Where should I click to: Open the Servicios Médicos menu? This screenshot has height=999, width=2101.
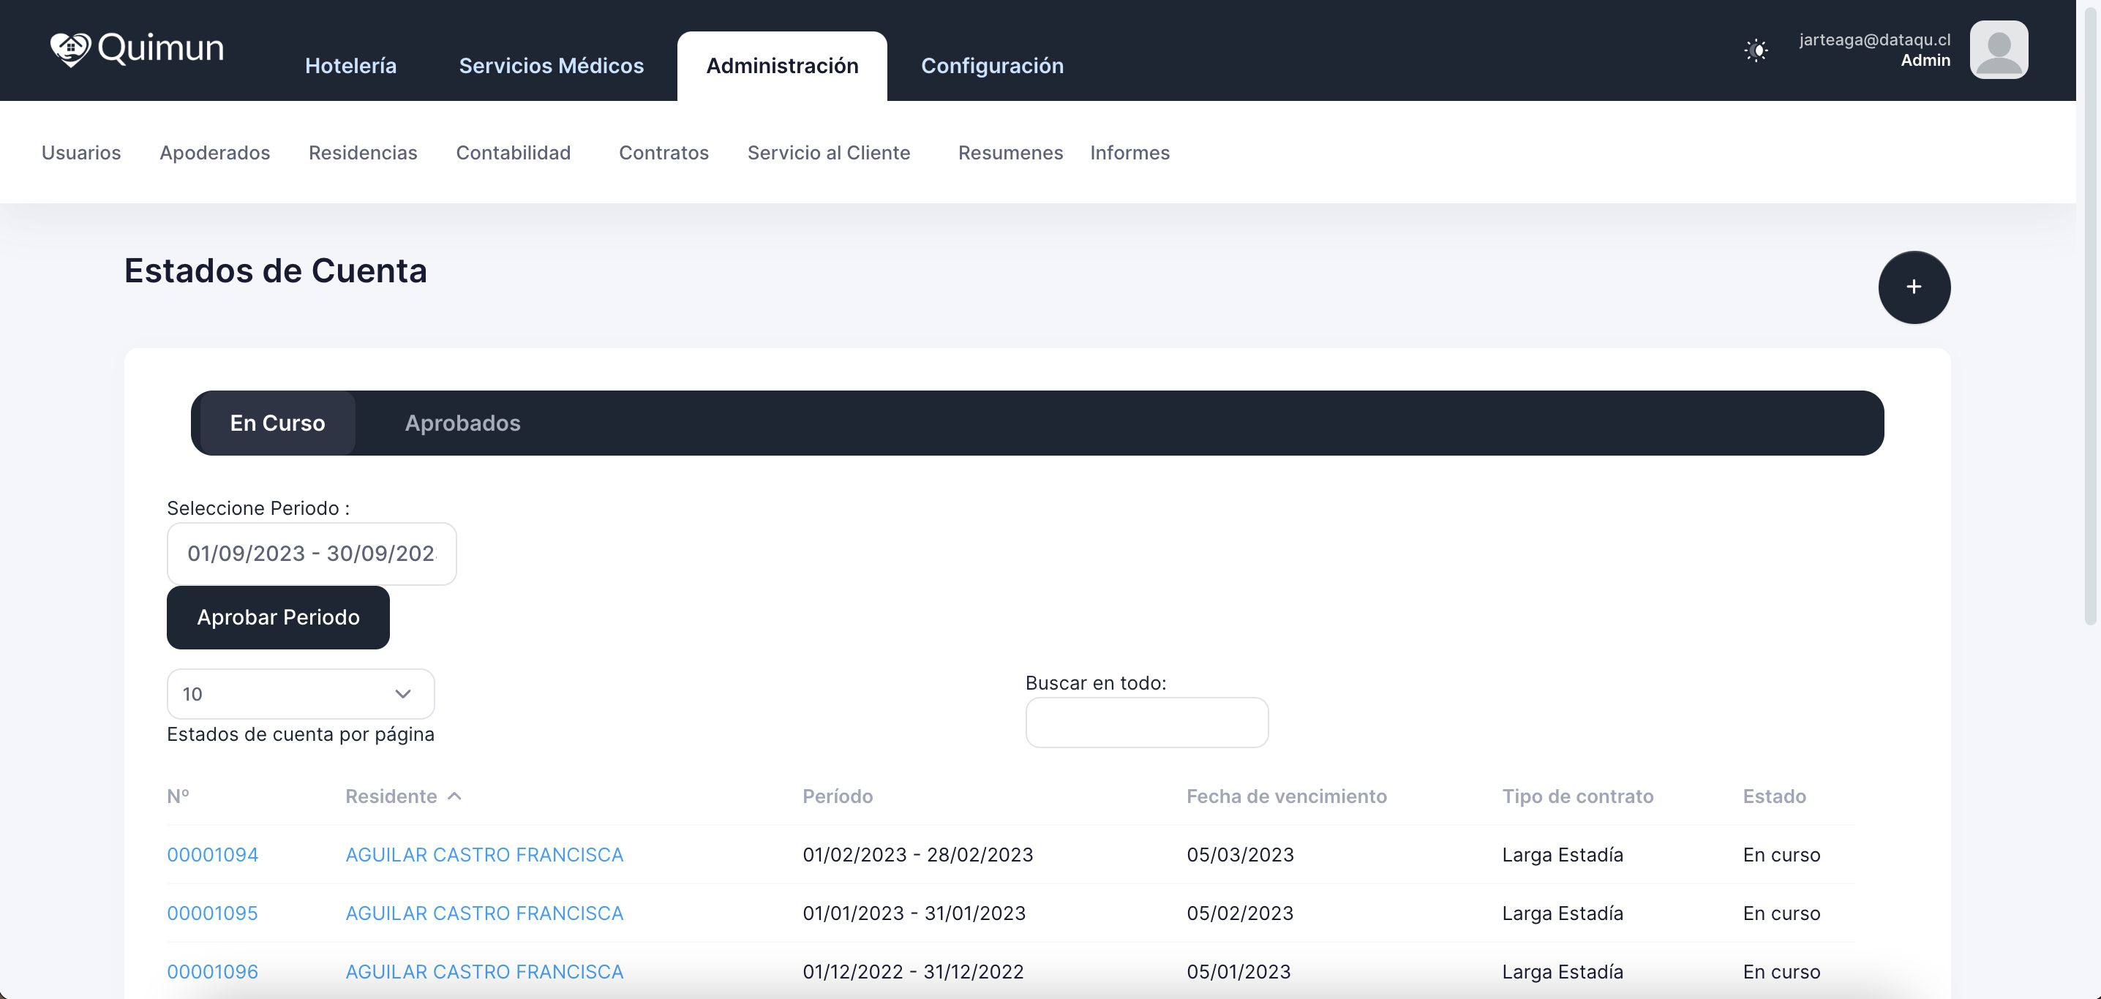point(552,65)
